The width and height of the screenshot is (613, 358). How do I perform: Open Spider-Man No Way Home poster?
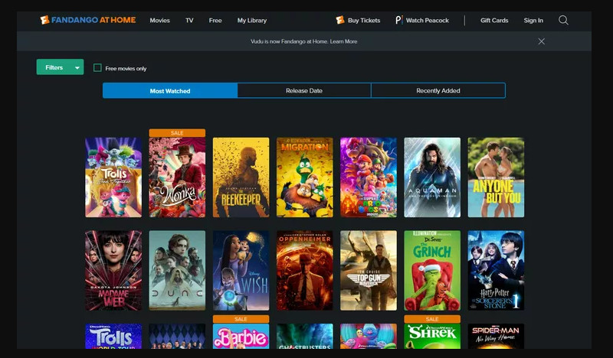point(496,336)
